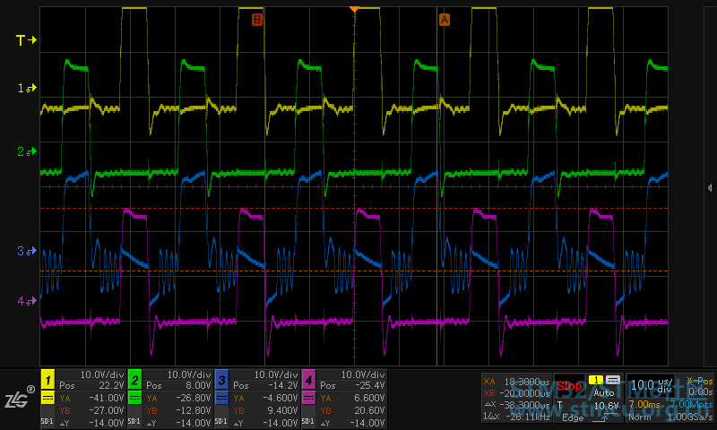Click channel 4 50:1 probe ratio
This screenshot has width=717, height=430.
pyautogui.click(x=307, y=421)
